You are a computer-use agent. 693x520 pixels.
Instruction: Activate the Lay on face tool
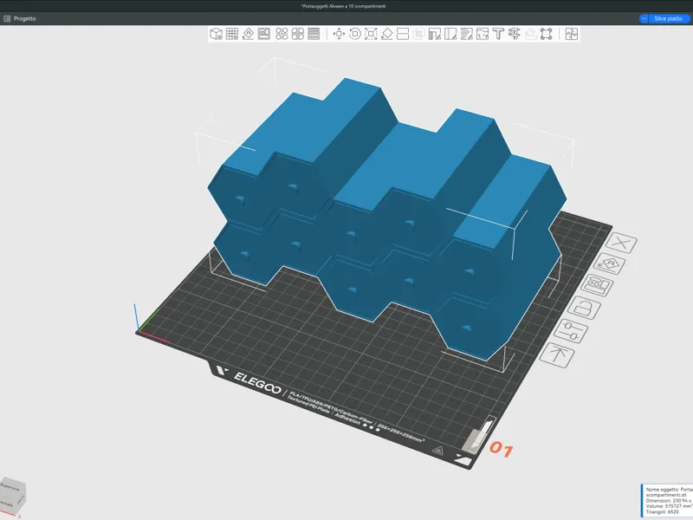(386, 34)
